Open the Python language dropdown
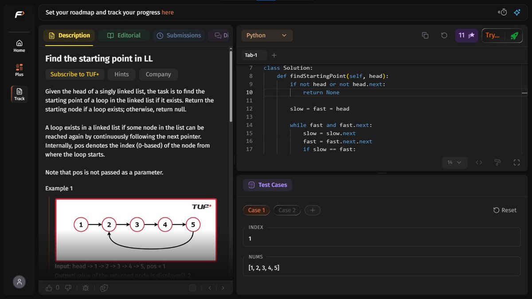 tap(267, 35)
